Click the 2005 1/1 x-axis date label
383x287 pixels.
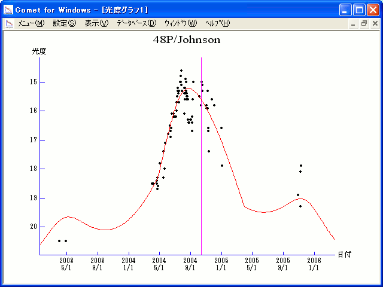(221, 264)
